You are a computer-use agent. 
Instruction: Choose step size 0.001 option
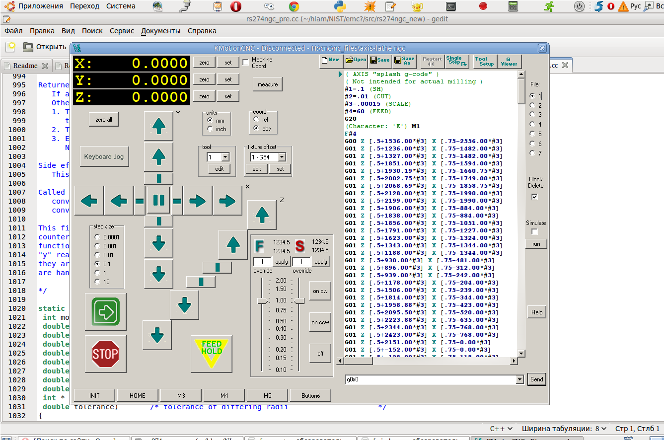point(97,246)
